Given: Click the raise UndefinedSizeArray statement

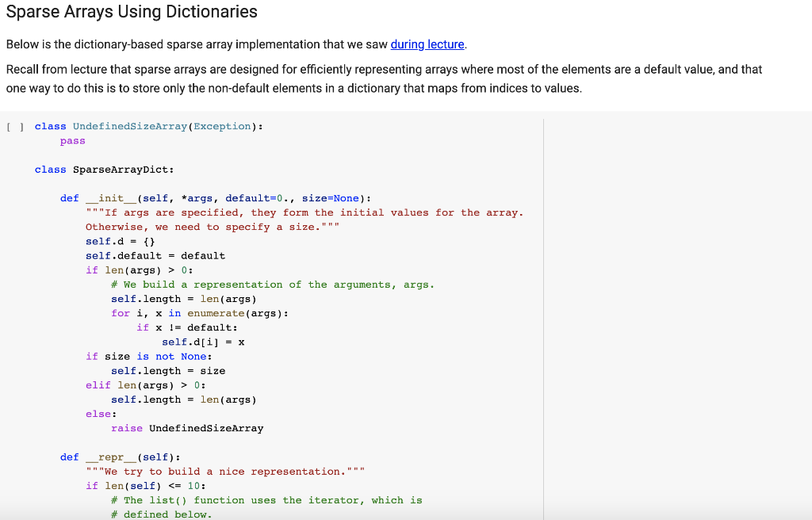Looking at the screenshot, I should tap(189, 427).
